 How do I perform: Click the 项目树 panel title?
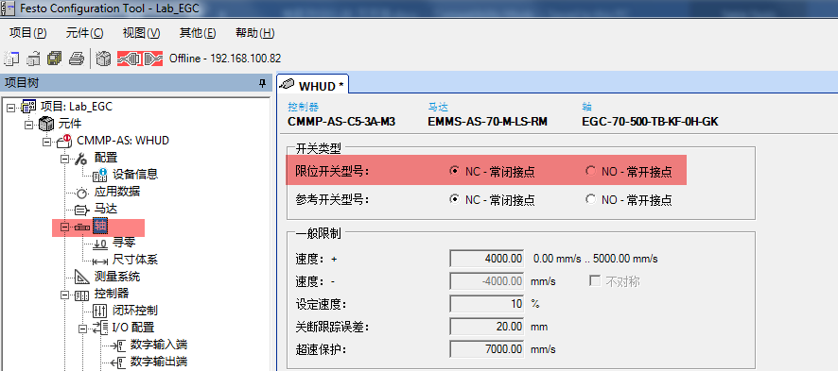tap(22, 83)
